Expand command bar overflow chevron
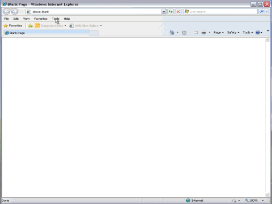The width and height of the screenshot is (272, 204). pyautogui.click(x=268, y=31)
